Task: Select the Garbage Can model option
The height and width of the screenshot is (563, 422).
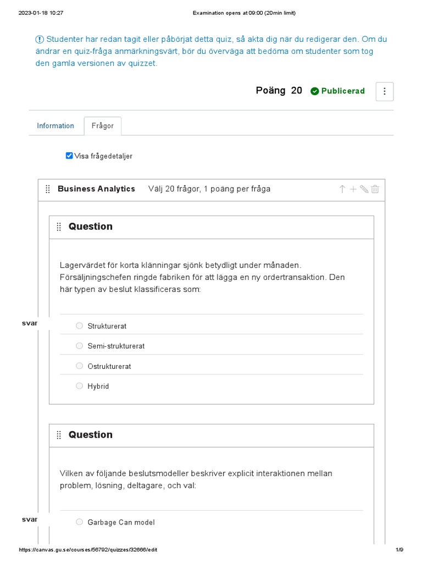Action: [x=80, y=522]
